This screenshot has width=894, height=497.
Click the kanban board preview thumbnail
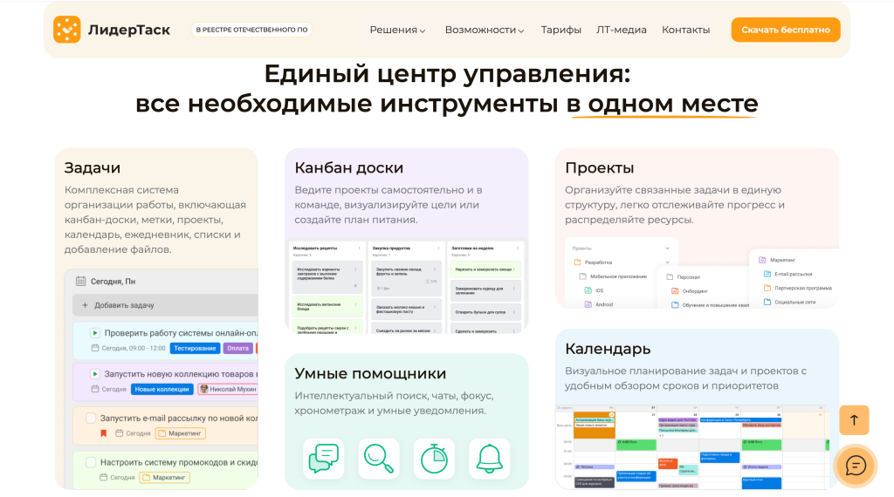point(406,286)
